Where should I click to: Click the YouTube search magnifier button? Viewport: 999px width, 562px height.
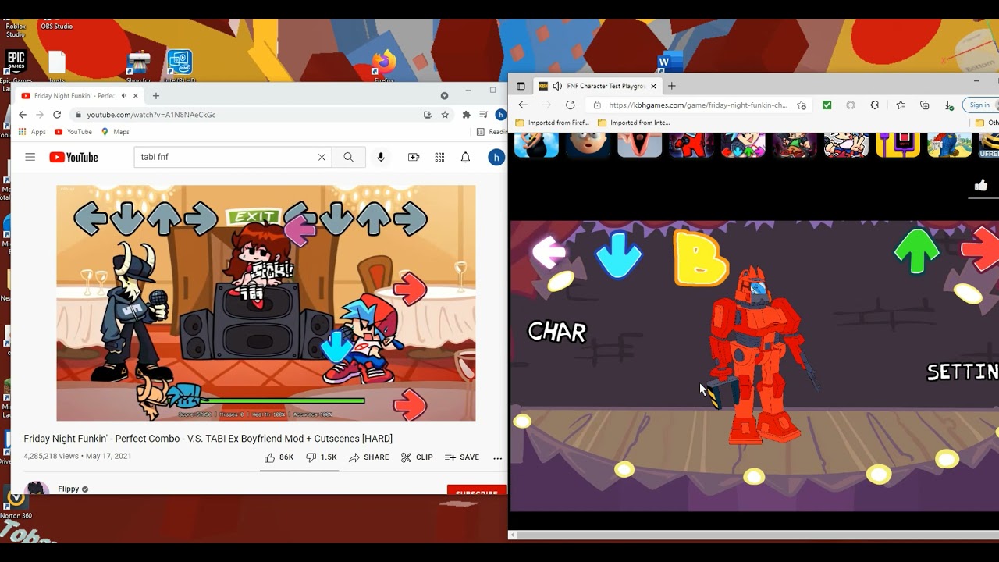(348, 157)
